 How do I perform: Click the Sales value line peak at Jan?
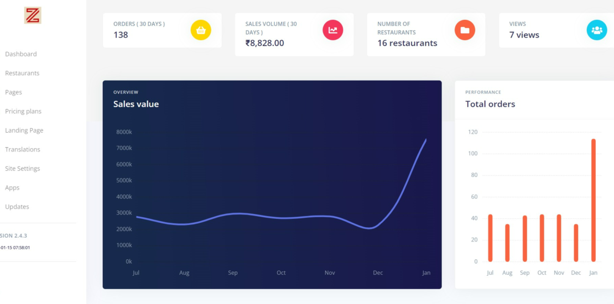(425, 139)
